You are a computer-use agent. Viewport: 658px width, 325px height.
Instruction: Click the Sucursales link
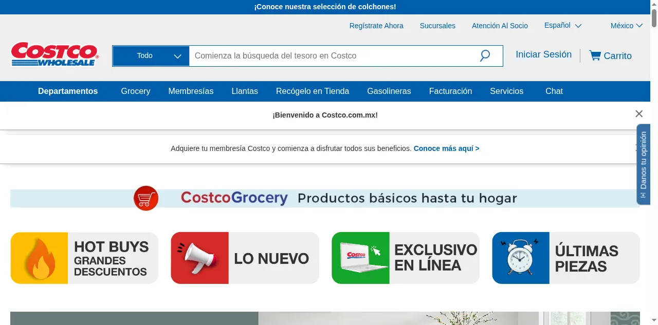437,26
